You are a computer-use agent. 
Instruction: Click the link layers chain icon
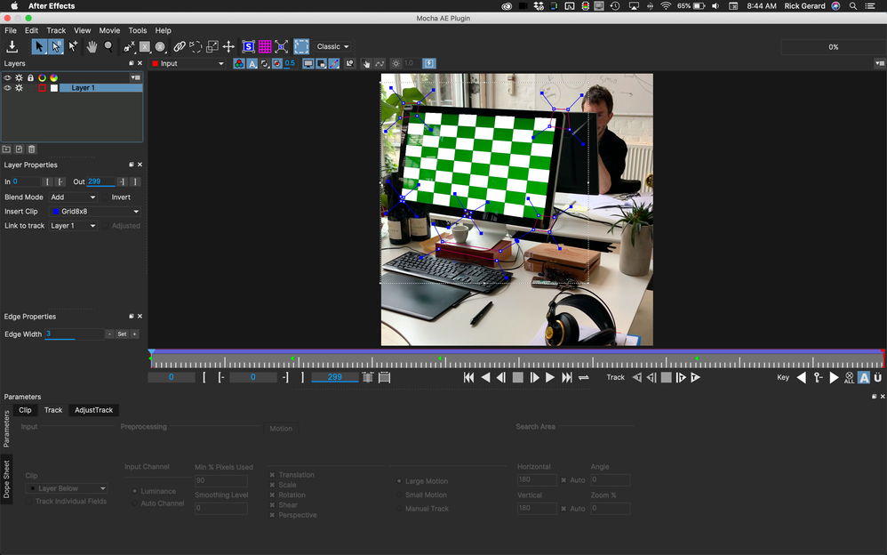pyautogui.click(x=180, y=46)
